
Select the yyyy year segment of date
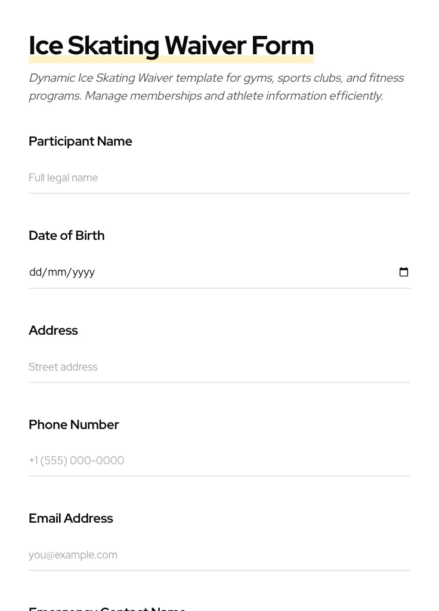84,272
